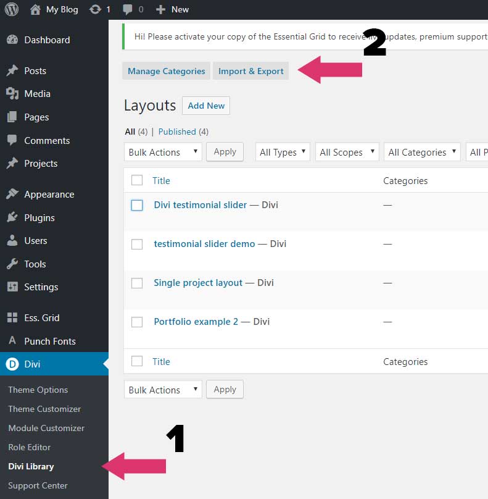Screen dimensions: 488x499
Task: Click the Import & Export button
Action: 251,71
